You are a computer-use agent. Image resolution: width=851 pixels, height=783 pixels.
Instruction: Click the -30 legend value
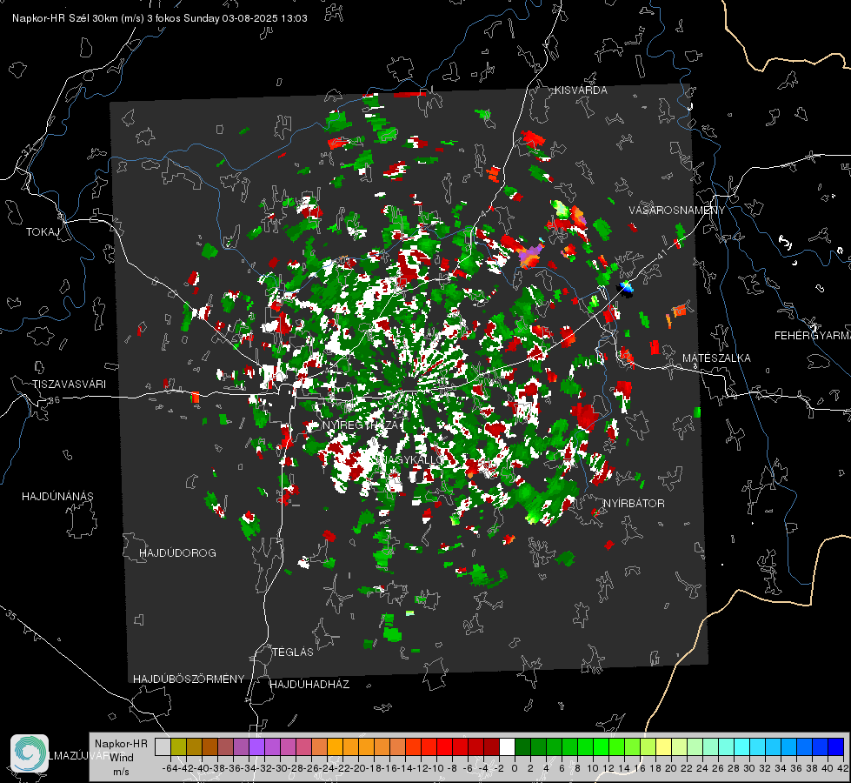(280, 768)
